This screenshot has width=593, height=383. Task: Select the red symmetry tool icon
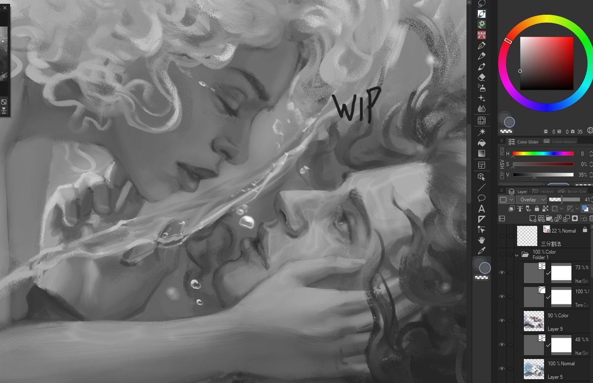click(x=482, y=35)
